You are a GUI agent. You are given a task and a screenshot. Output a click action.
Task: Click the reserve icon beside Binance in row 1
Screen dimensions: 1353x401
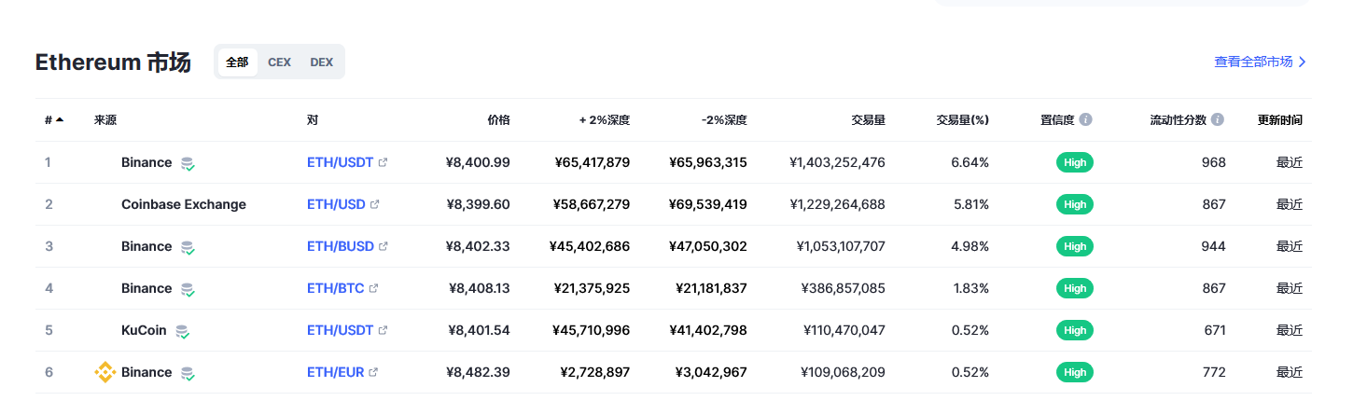pyautogui.click(x=188, y=163)
